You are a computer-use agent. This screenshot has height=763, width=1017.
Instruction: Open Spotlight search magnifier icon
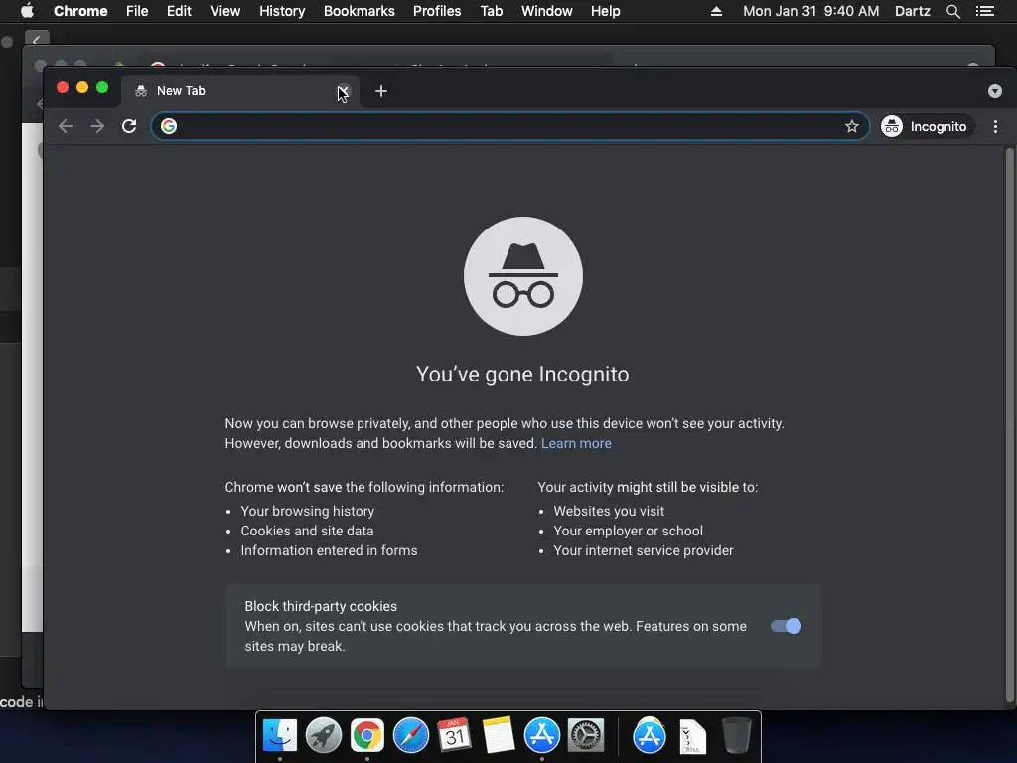click(x=952, y=11)
